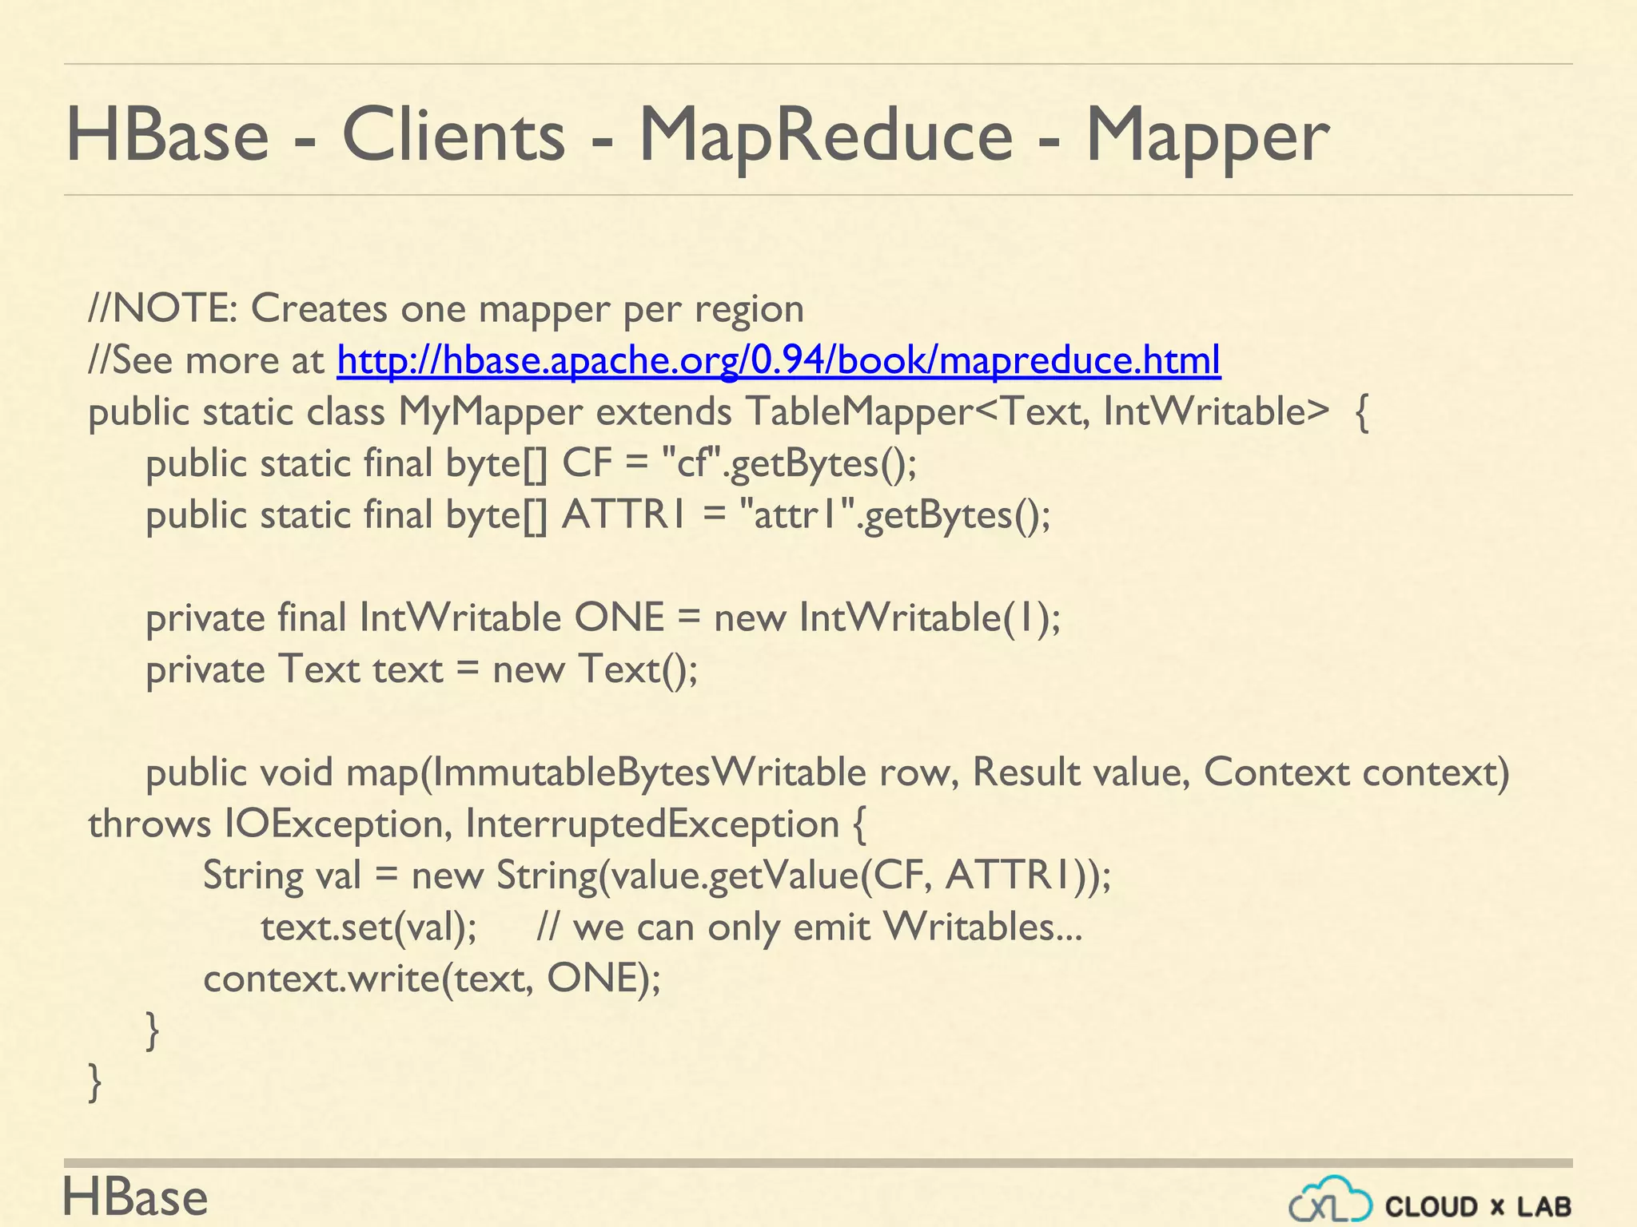Click the 'ATTR1 = "attr1".getBytes();' line

(598, 515)
